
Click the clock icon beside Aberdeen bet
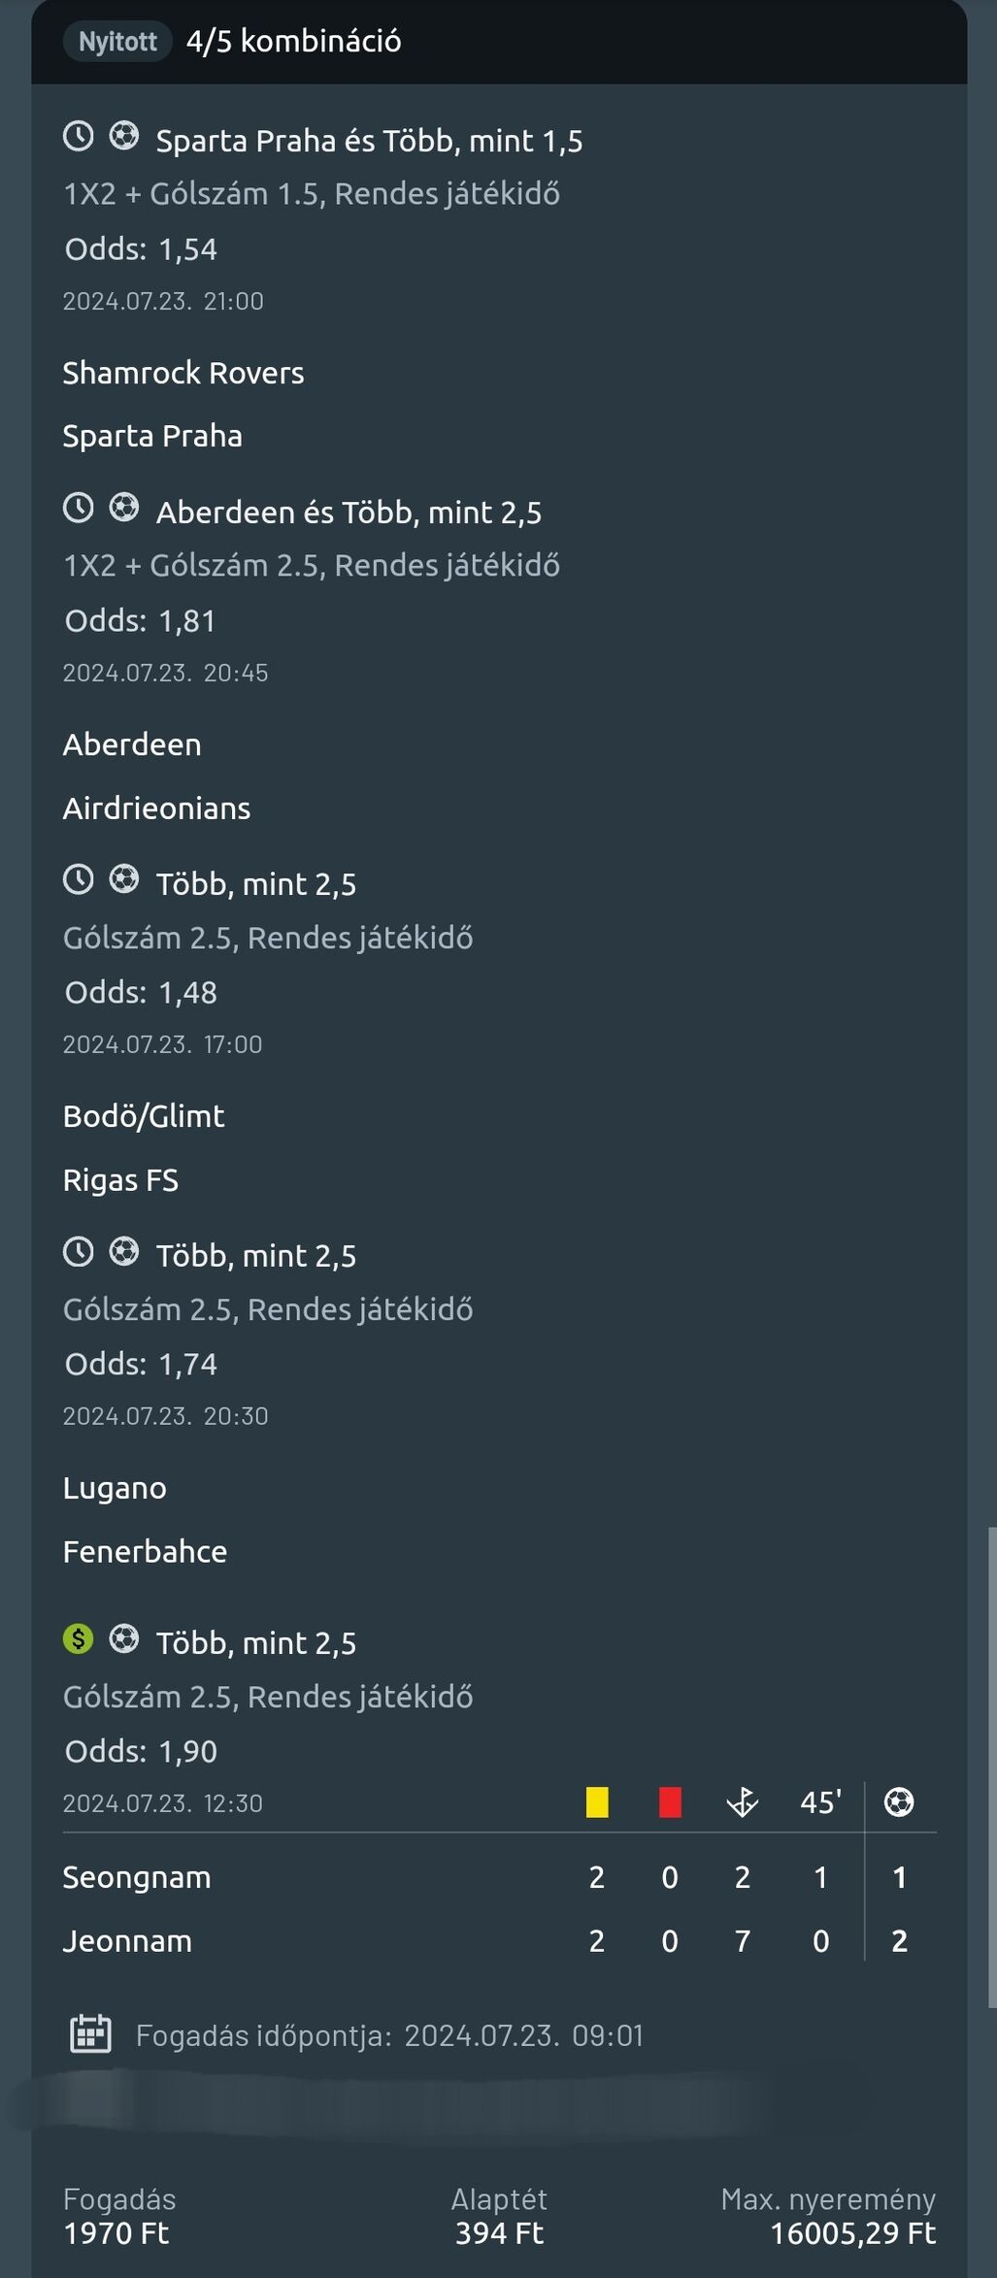tap(79, 508)
